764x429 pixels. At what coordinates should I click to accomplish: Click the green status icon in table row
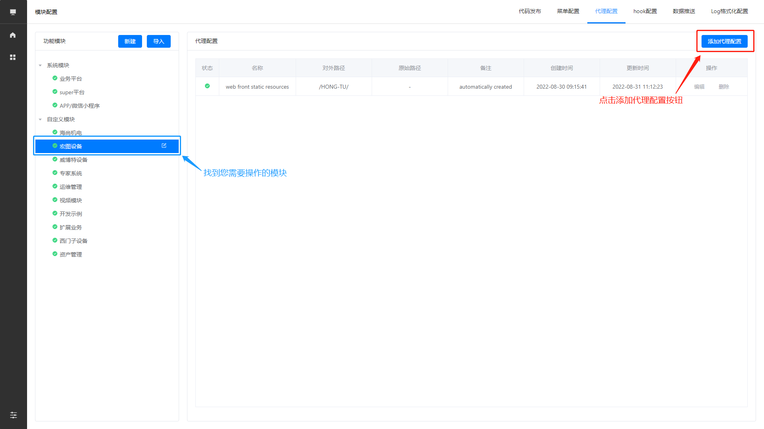207,86
